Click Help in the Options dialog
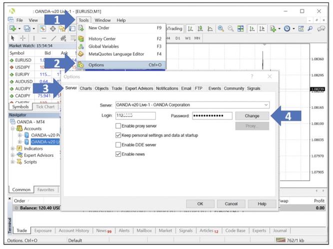Viewport: 333px width, 249px height. click(x=262, y=204)
